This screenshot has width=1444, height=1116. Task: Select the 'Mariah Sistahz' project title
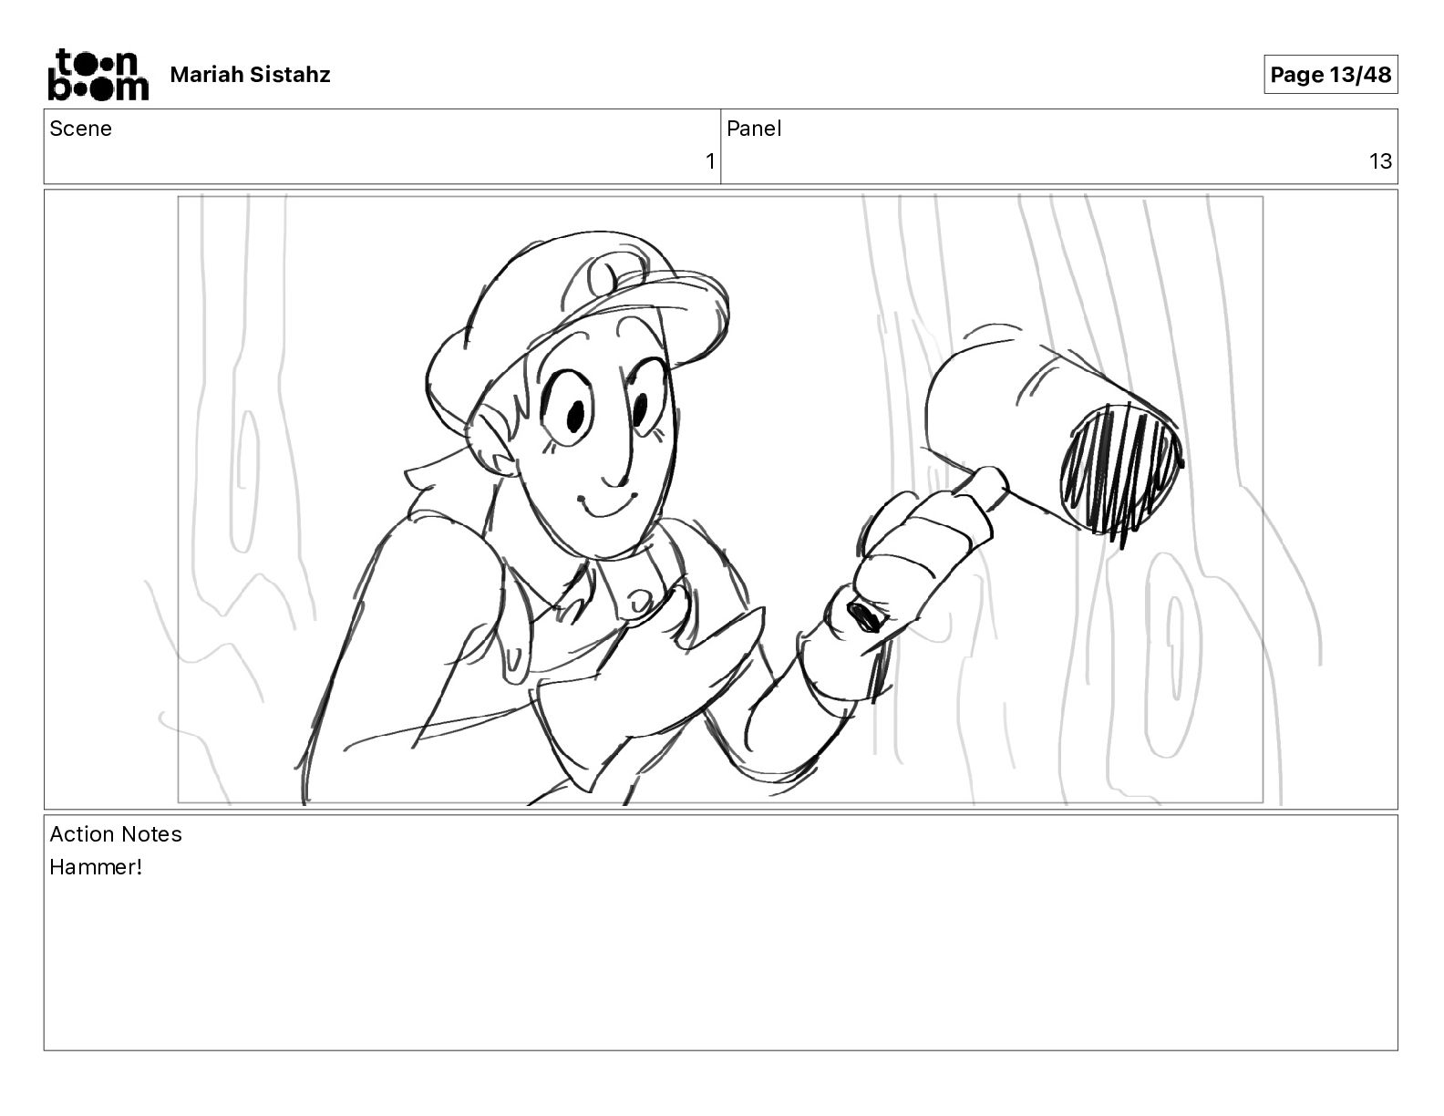250,75
